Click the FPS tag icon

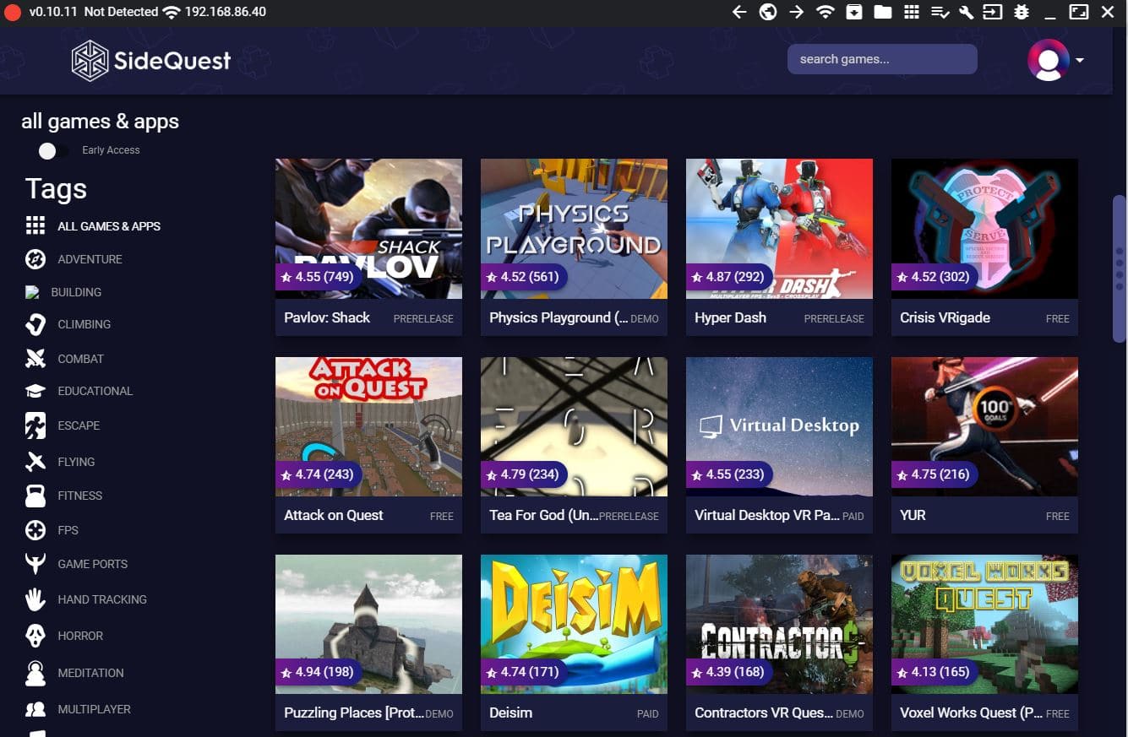pyautogui.click(x=35, y=530)
